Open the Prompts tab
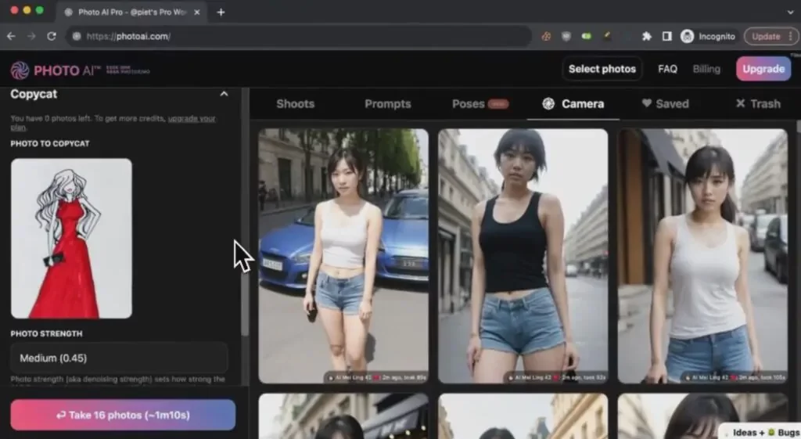The height and width of the screenshot is (439, 801). (x=387, y=103)
